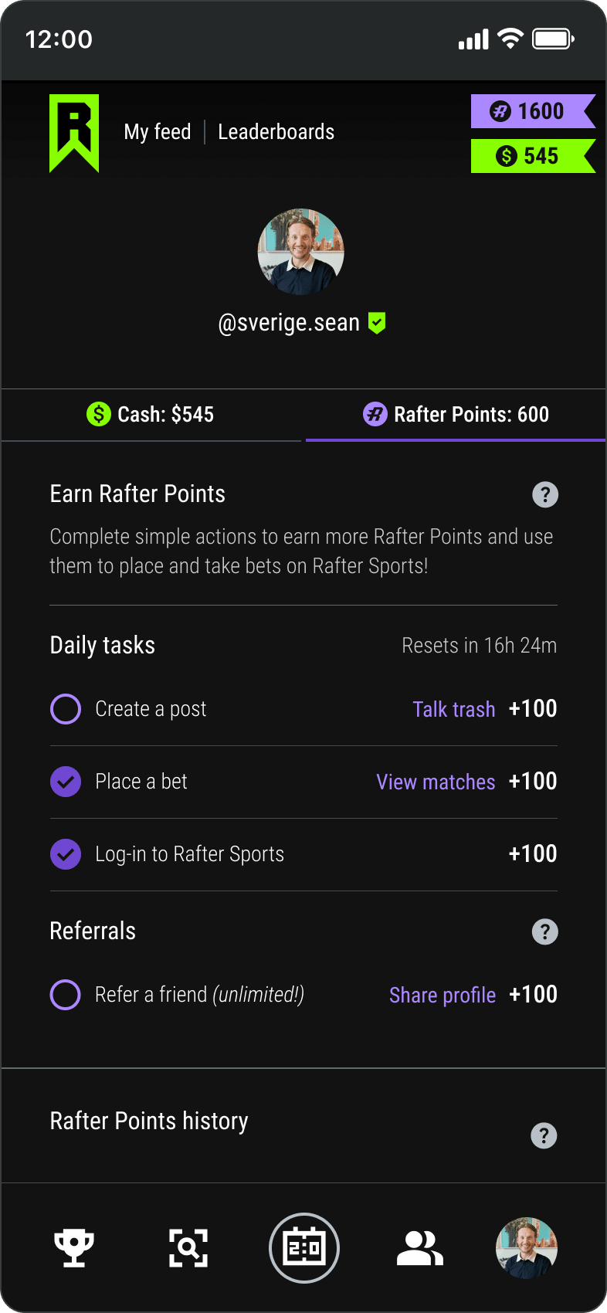Image resolution: width=607 pixels, height=1313 pixels.
Task: Open the scoreboard matches icon in bottom bar
Action: (304, 1247)
